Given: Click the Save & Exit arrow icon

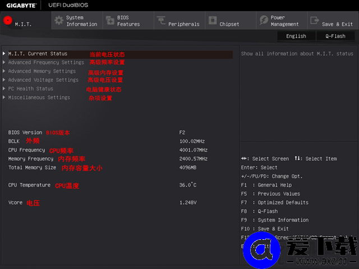Looking at the screenshot, I should (315, 20).
